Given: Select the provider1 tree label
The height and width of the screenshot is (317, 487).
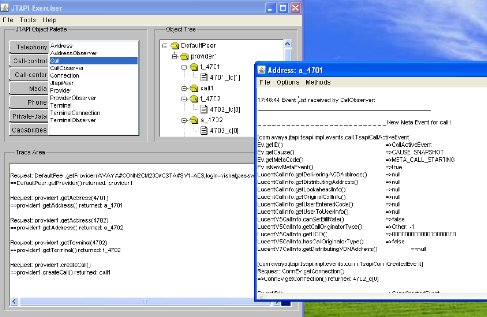Looking at the screenshot, I should tap(204, 56).
